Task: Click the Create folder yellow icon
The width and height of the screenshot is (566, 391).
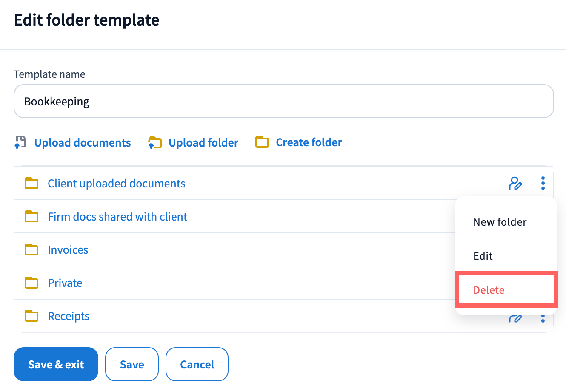Action: [x=262, y=142]
